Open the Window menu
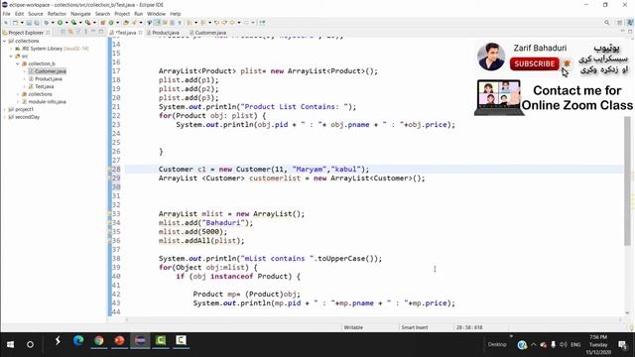 [x=156, y=14]
